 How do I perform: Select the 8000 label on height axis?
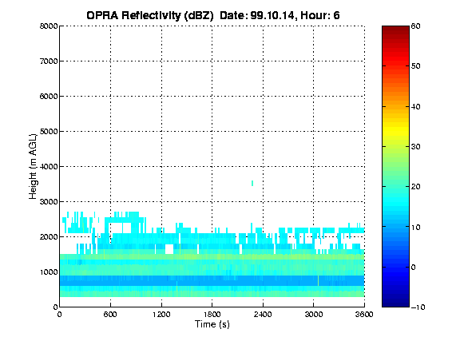tap(49, 26)
